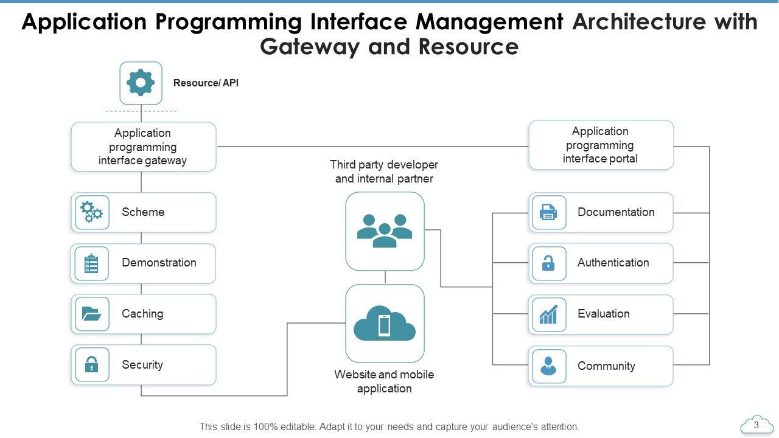Select the Evaluation bar chart icon
This screenshot has width=779, height=438.
coord(548,315)
